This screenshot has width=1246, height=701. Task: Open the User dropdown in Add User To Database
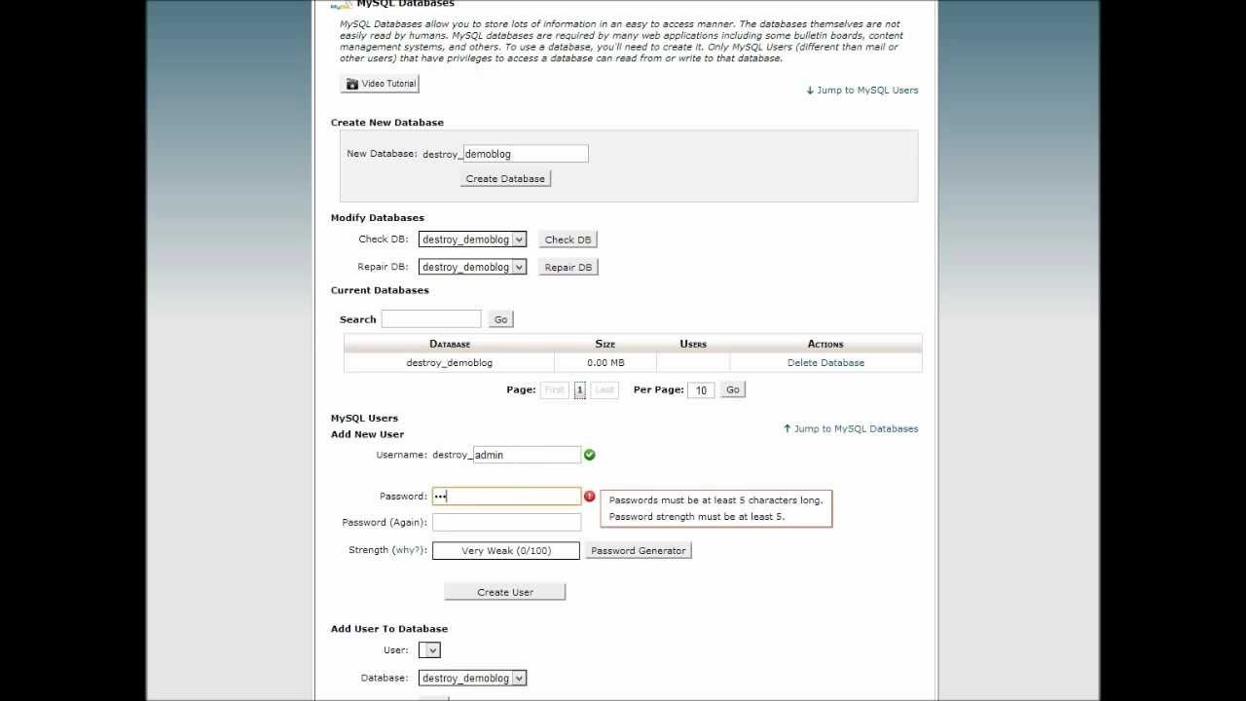pyautogui.click(x=429, y=650)
